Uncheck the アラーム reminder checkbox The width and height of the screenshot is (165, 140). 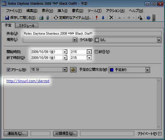(x=8, y=70)
